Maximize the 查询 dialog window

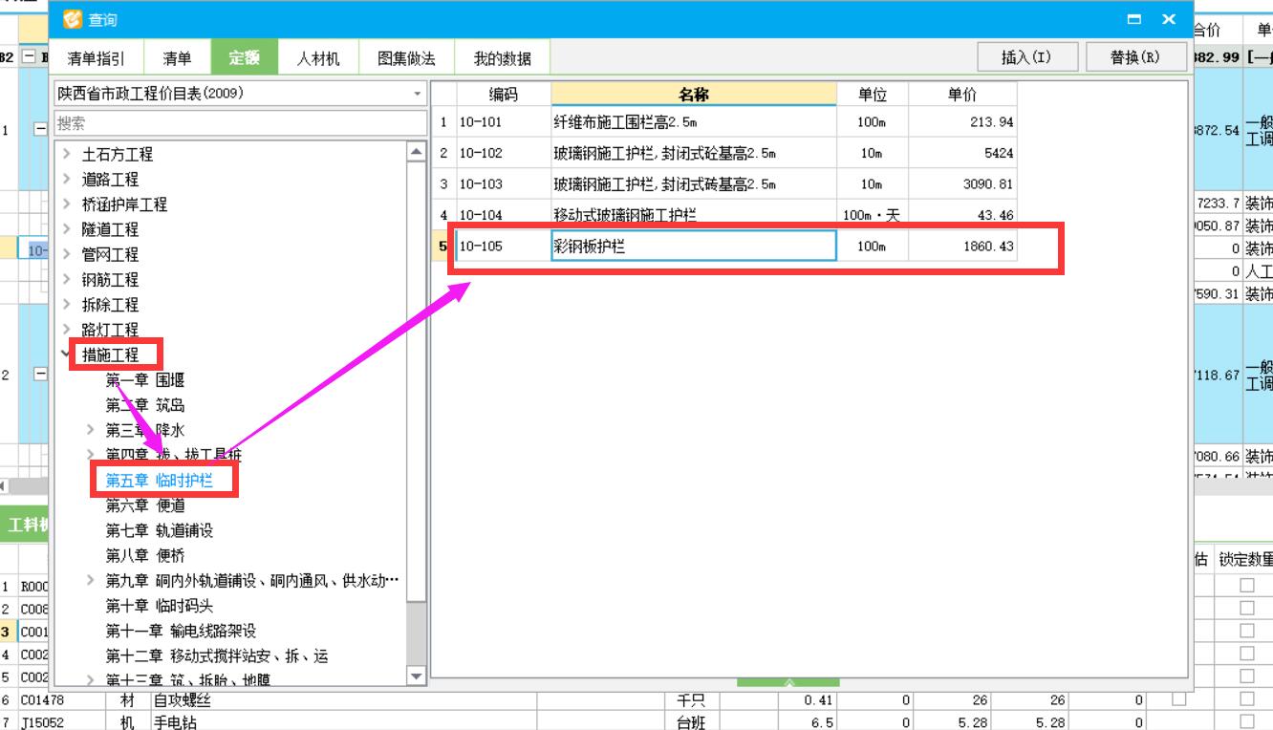[x=1134, y=19]
